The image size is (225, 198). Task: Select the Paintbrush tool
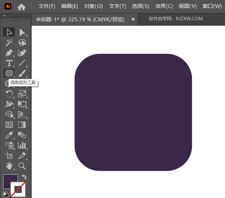22,73
